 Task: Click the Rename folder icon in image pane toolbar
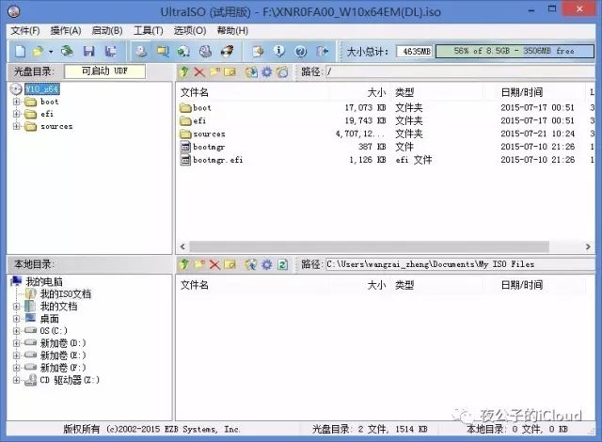tap(230, 71)
